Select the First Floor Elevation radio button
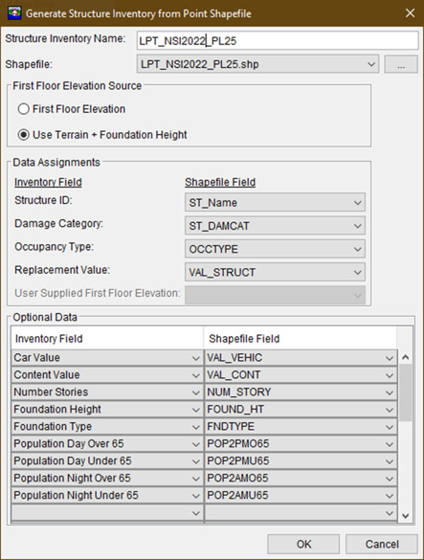Viewport: 424px width, 560px height. click(24, 109)
